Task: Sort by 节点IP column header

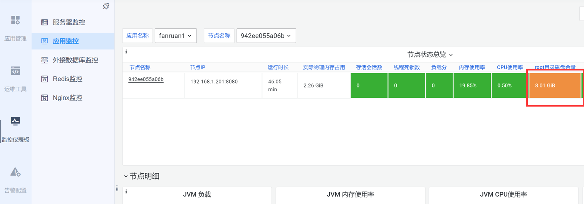Action: [198, 67]
